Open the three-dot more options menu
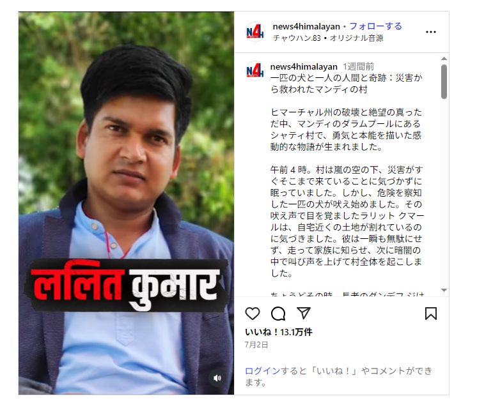 [431, 32]
